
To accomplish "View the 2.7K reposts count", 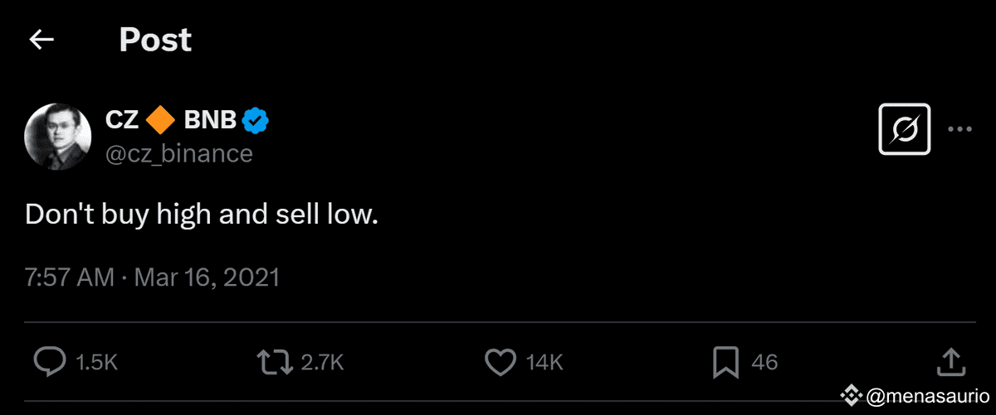I will pos(322,362).
